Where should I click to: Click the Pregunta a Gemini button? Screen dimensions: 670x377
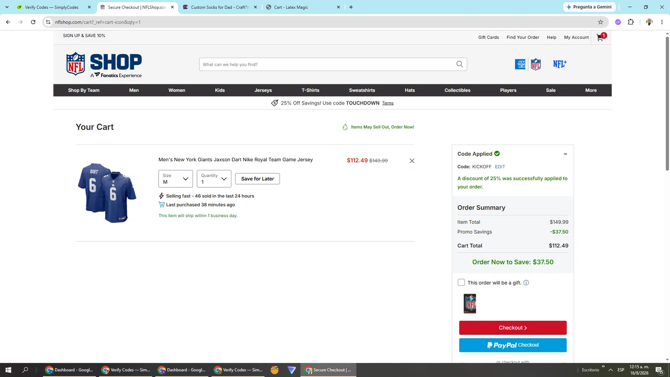click(x=590, y=7)
